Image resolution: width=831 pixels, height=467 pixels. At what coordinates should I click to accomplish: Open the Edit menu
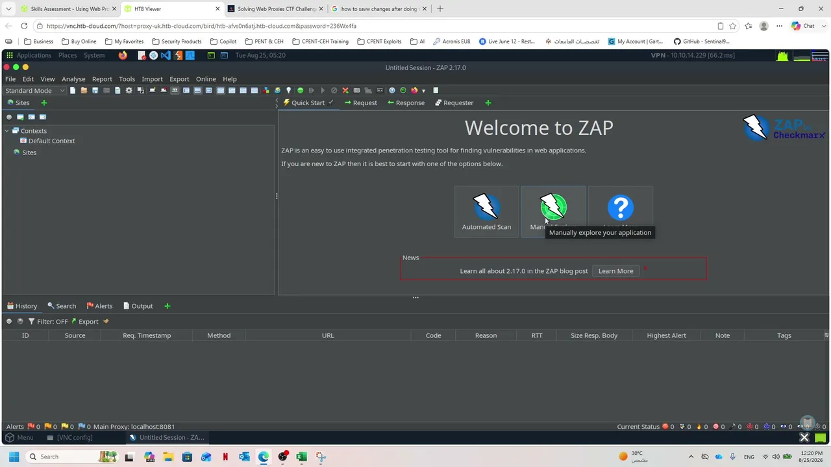[28, 79]
